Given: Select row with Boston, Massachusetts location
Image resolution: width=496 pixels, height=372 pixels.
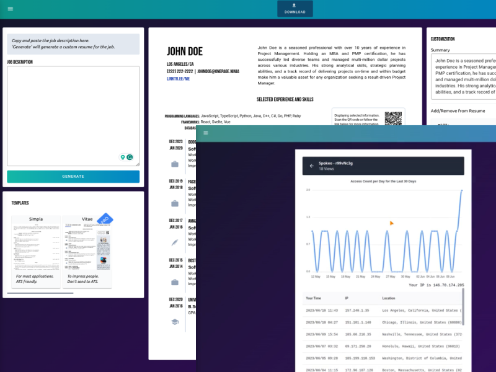Looking at the screenshot, I should pyautogui.click(x=382, y=369).
